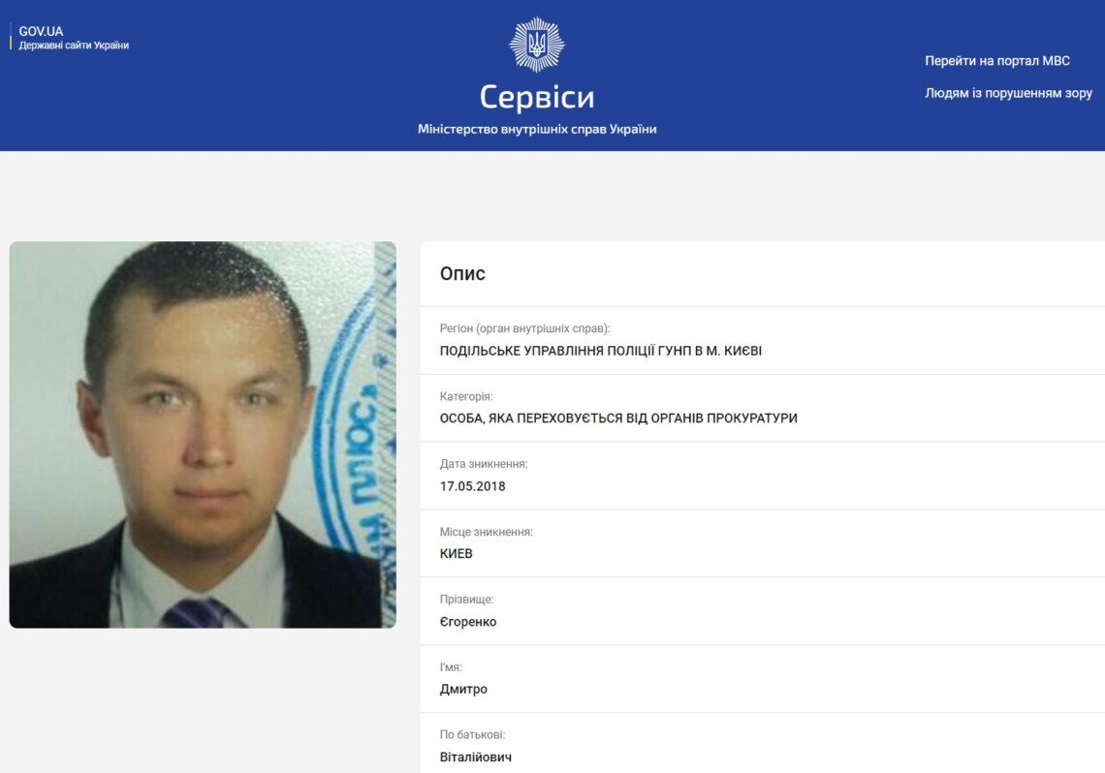
Task: Click the category text about 'ПРОКУРАТУРИ'
Action: (x=618, y=418)
